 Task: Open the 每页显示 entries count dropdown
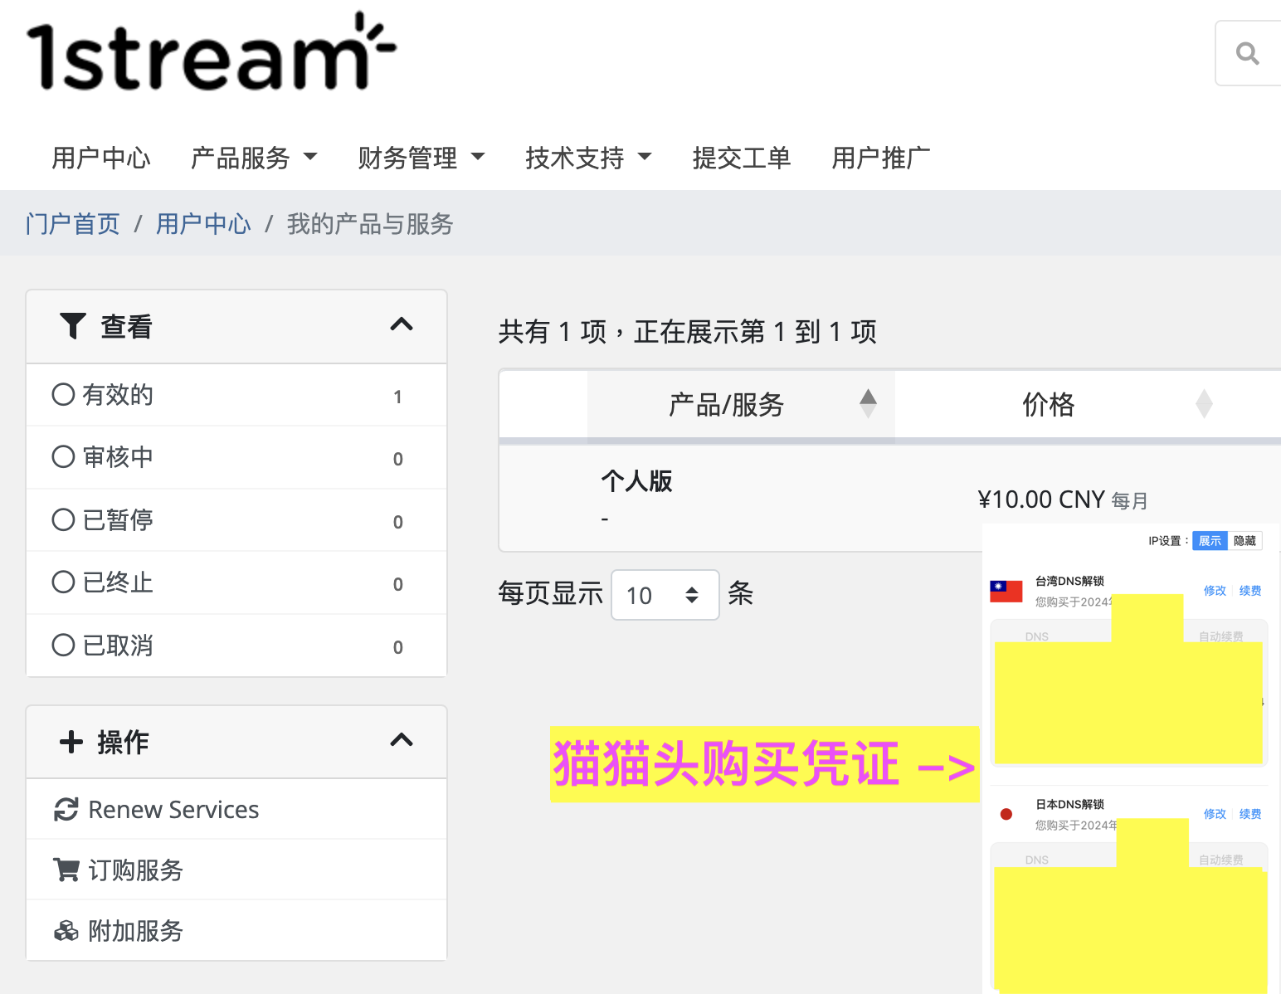point(665,595)
